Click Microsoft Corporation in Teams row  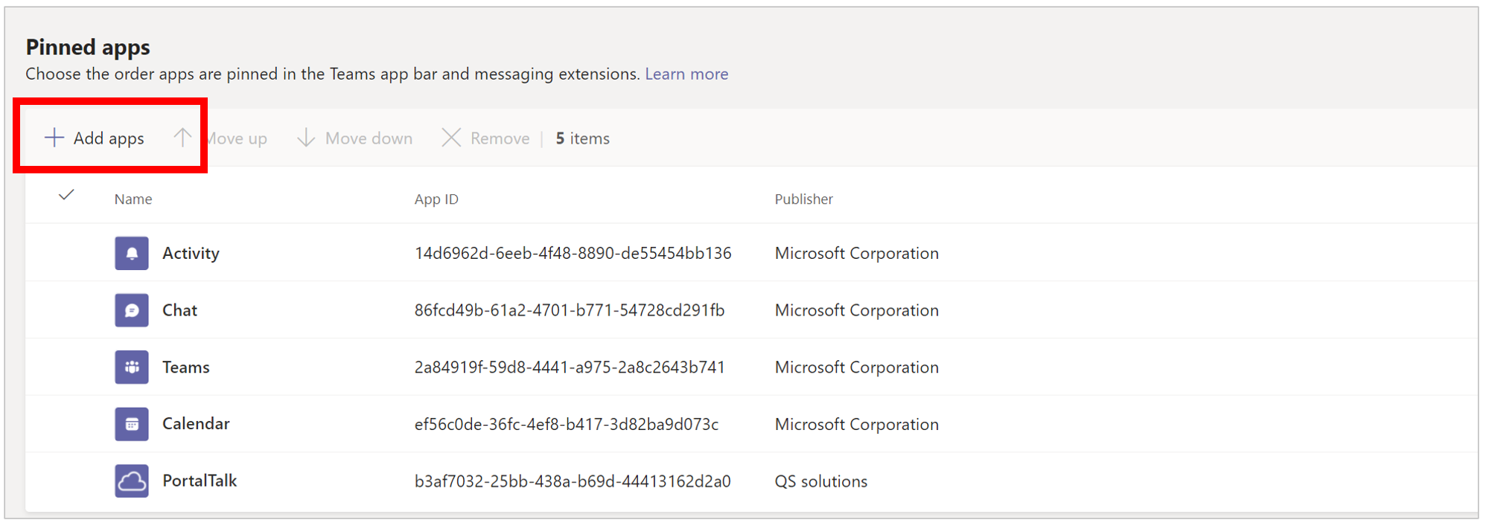click(856, 367)
